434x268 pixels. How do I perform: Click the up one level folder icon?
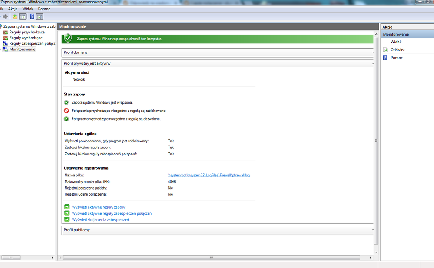tap(15, 16)
